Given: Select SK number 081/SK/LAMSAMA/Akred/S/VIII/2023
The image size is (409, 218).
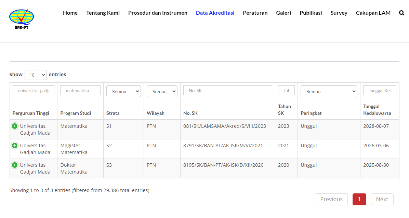Looking at the screenshot, I should coord(225,126).
